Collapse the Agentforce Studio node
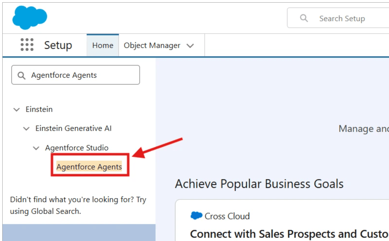 tap(36, 148)
